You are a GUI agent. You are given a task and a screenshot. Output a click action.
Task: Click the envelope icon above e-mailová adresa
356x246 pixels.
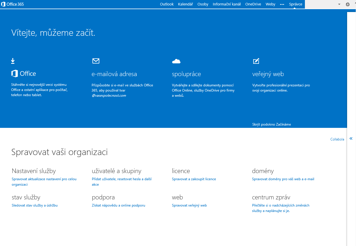(x=96, y=61)
